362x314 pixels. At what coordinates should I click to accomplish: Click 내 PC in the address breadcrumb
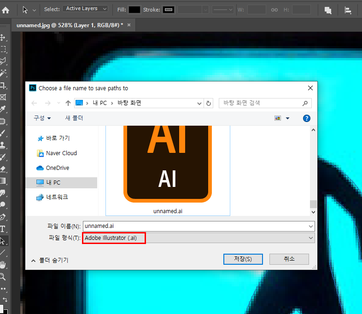pyautogui.click(x=99, y=103)
